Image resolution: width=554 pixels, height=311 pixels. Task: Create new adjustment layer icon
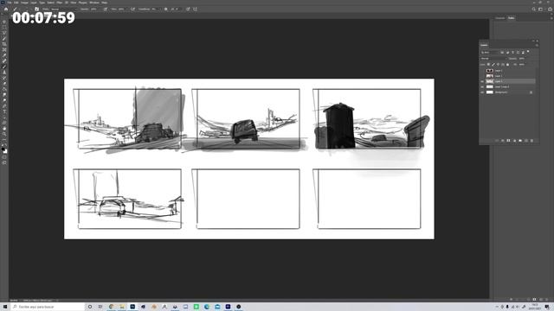pyautogui.click(x=514, y=141)
